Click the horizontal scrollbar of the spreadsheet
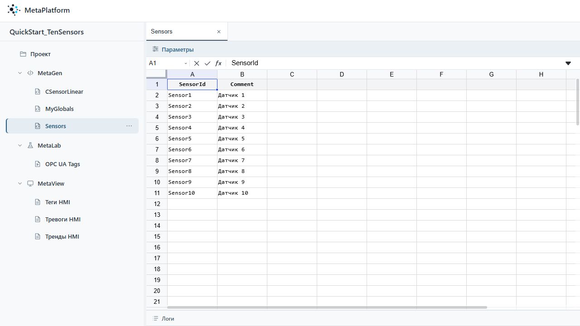580x326 pixels. pos(327,307)
